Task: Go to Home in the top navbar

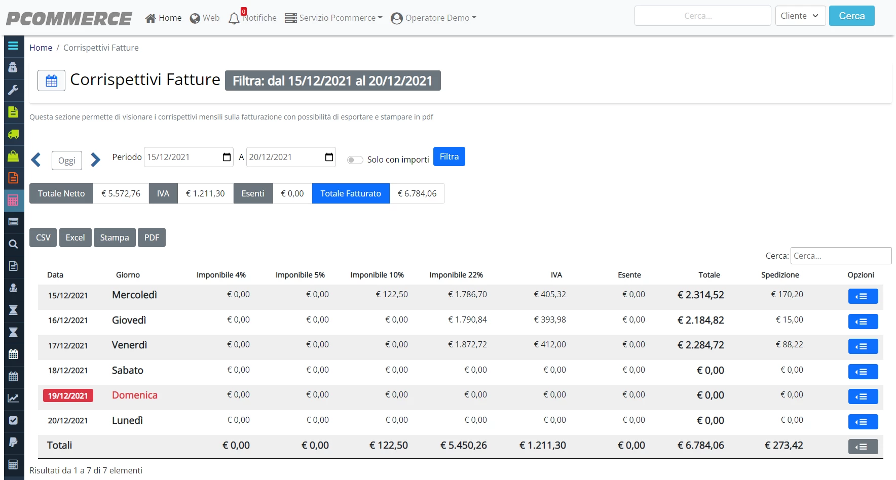Action: 163,18
